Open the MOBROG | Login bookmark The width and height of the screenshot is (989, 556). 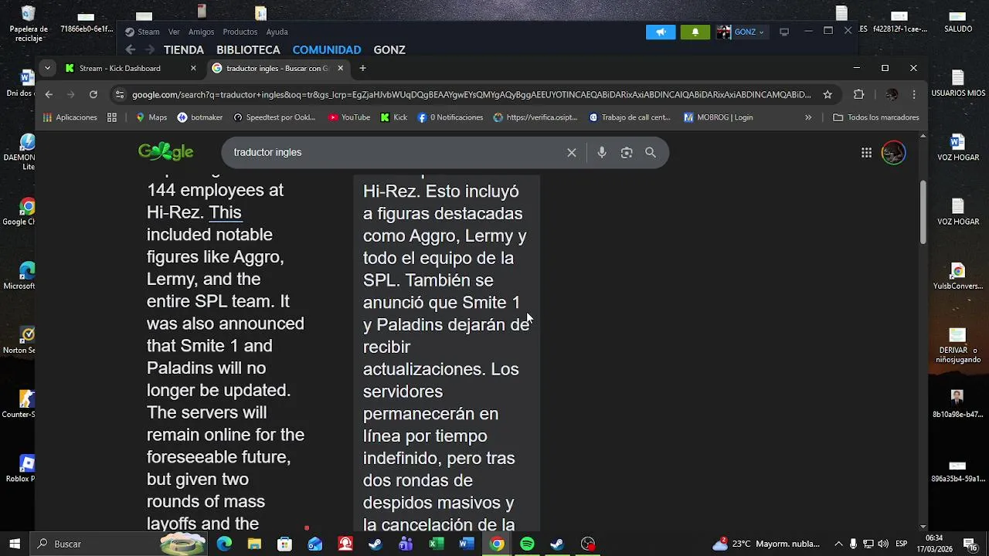pyautogui.click(x=718, y=117)
